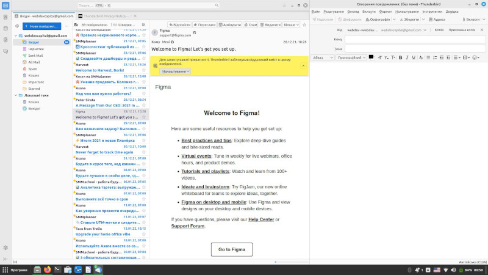Viewport: 488px width, 275px height.
Task: Click Переслати forward button
Action: 204,24
